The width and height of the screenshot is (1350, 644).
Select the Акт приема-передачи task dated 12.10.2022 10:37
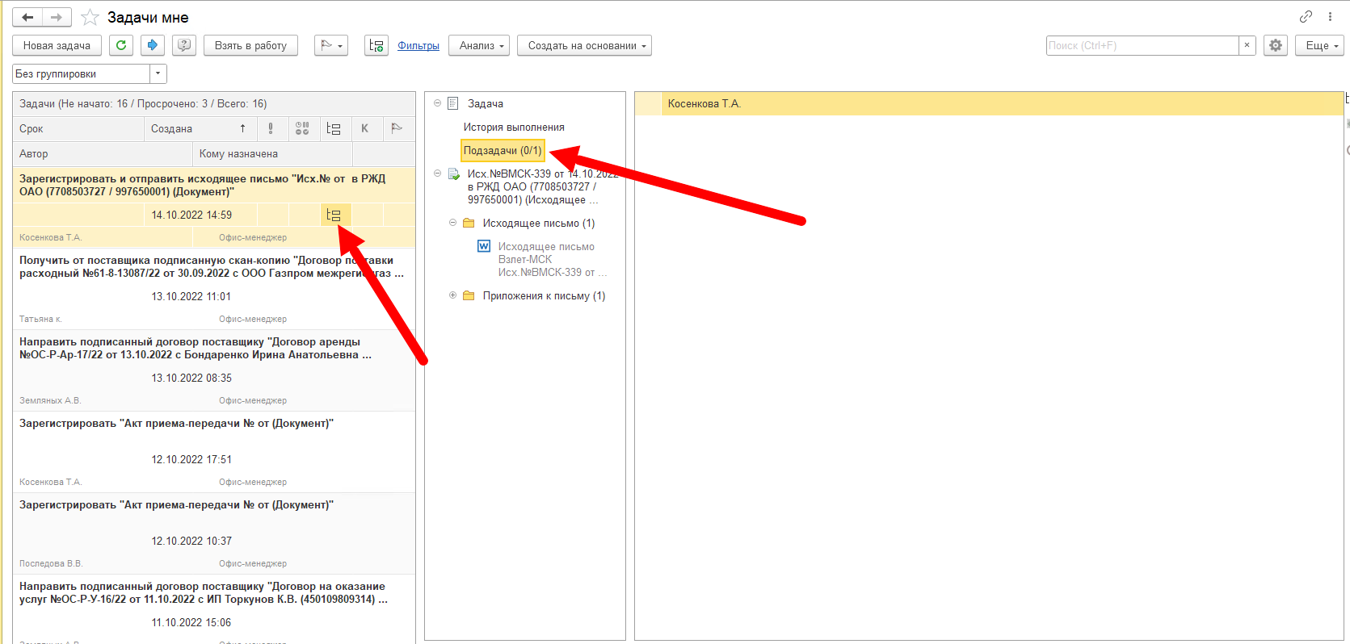click(x=214, y=533)
